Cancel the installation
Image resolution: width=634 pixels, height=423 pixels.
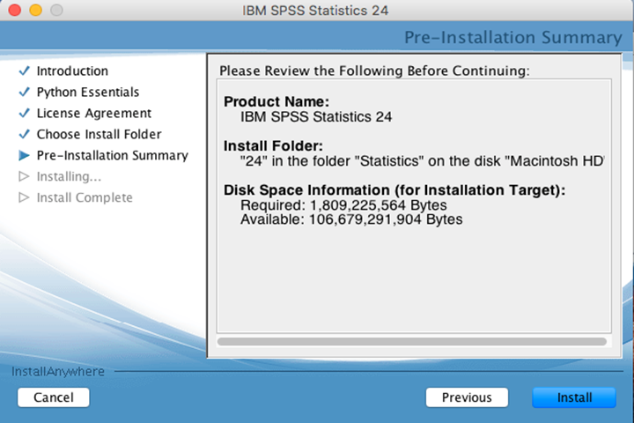click(54, 397)
